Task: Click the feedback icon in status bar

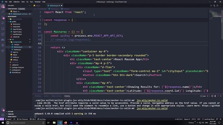Action: [217, 119]
